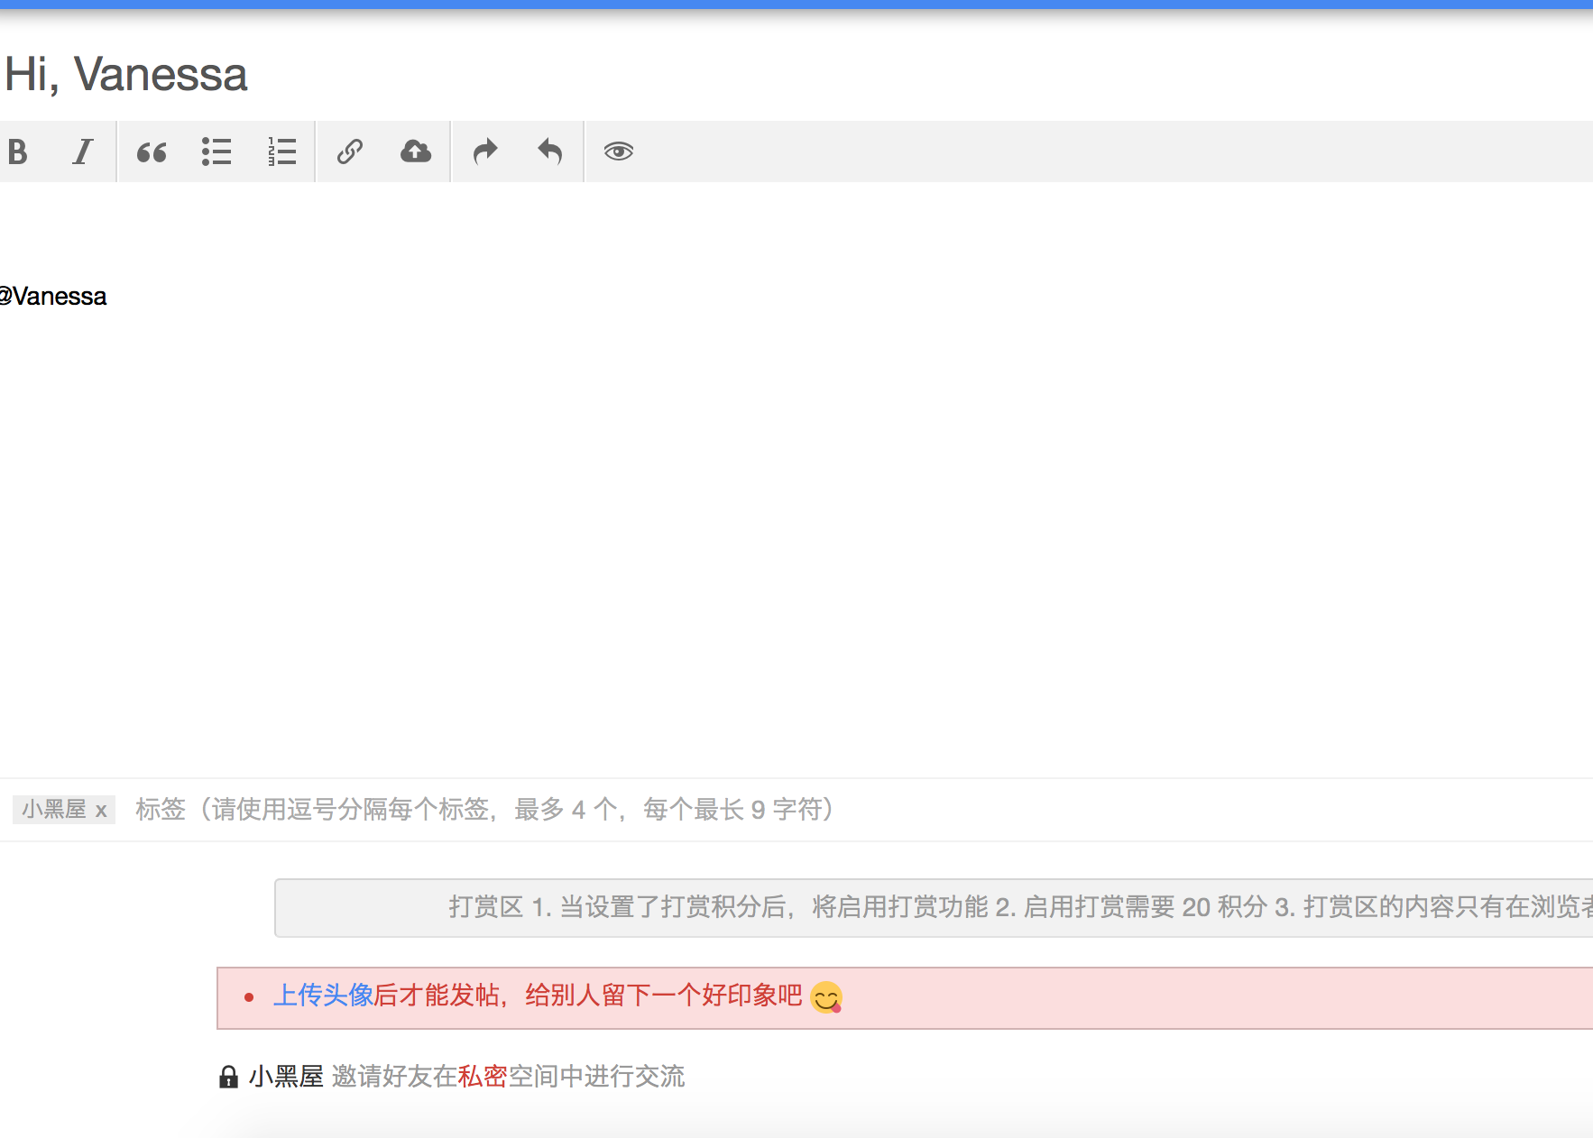Apply italic formatting with the I icon
1593x1138 pixels.
(x=83, y=151)
